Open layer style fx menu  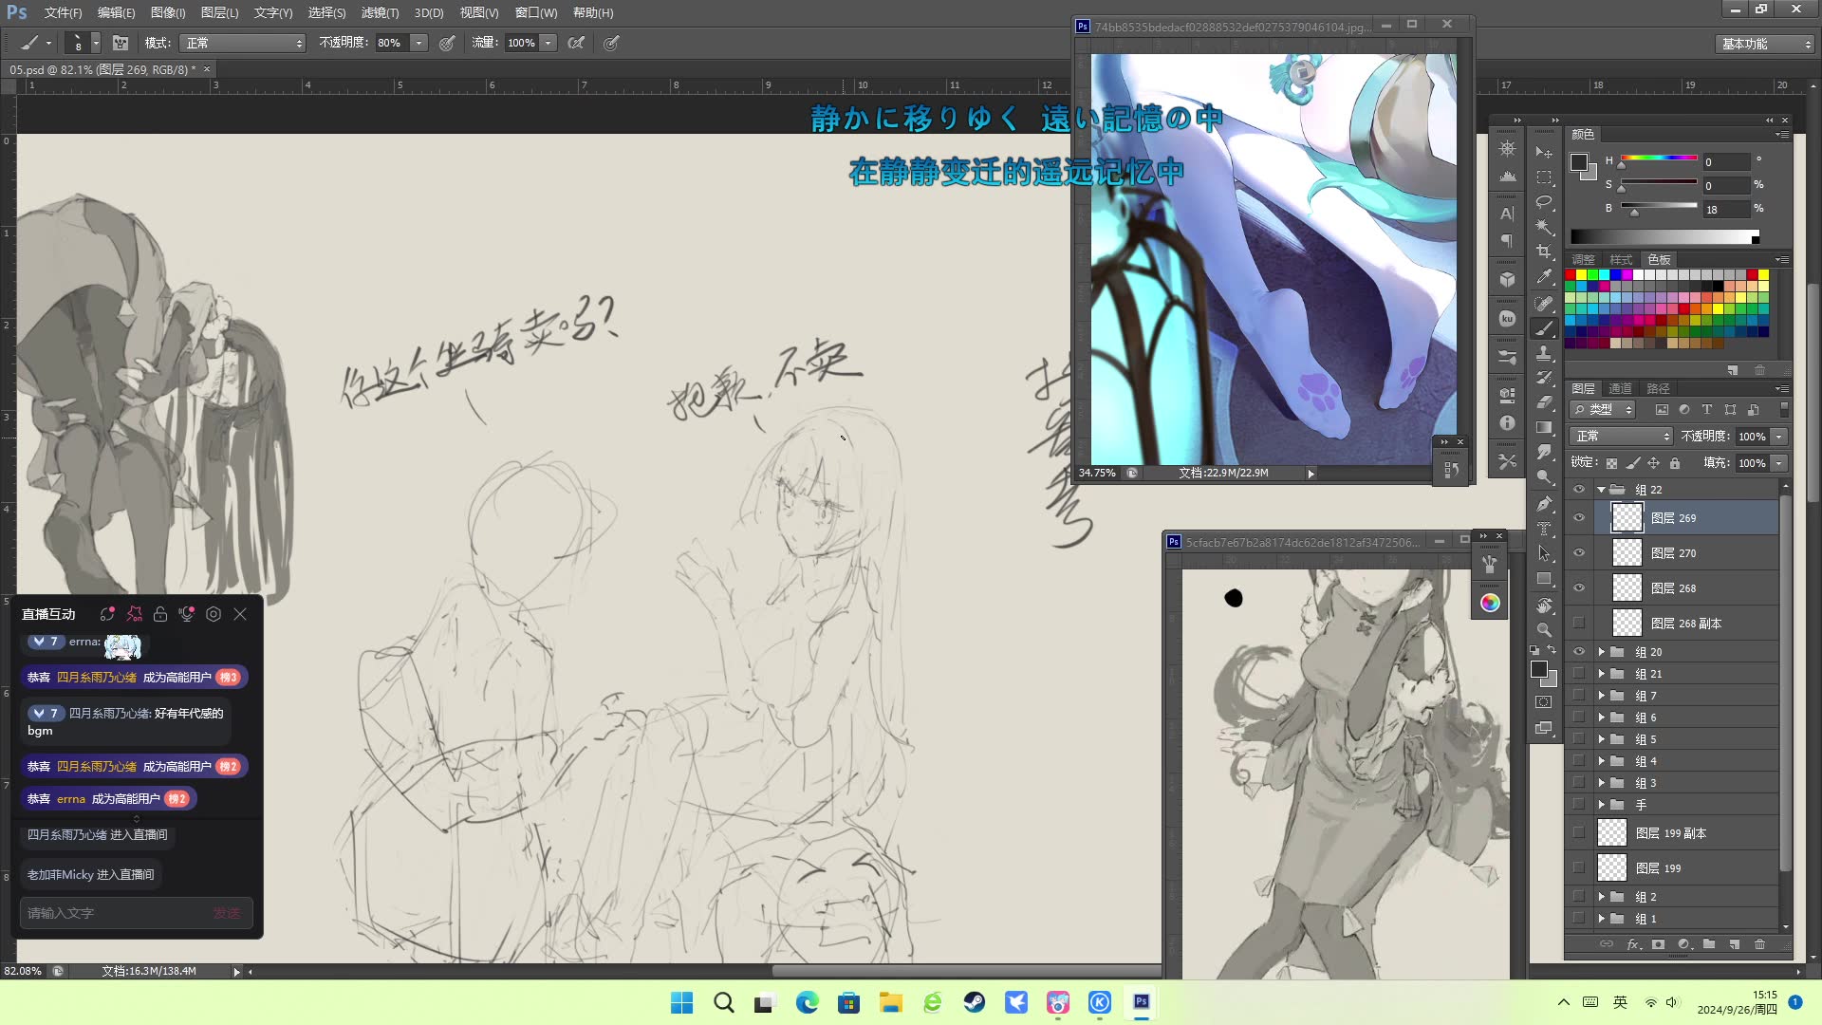[x=1632, y=944]
